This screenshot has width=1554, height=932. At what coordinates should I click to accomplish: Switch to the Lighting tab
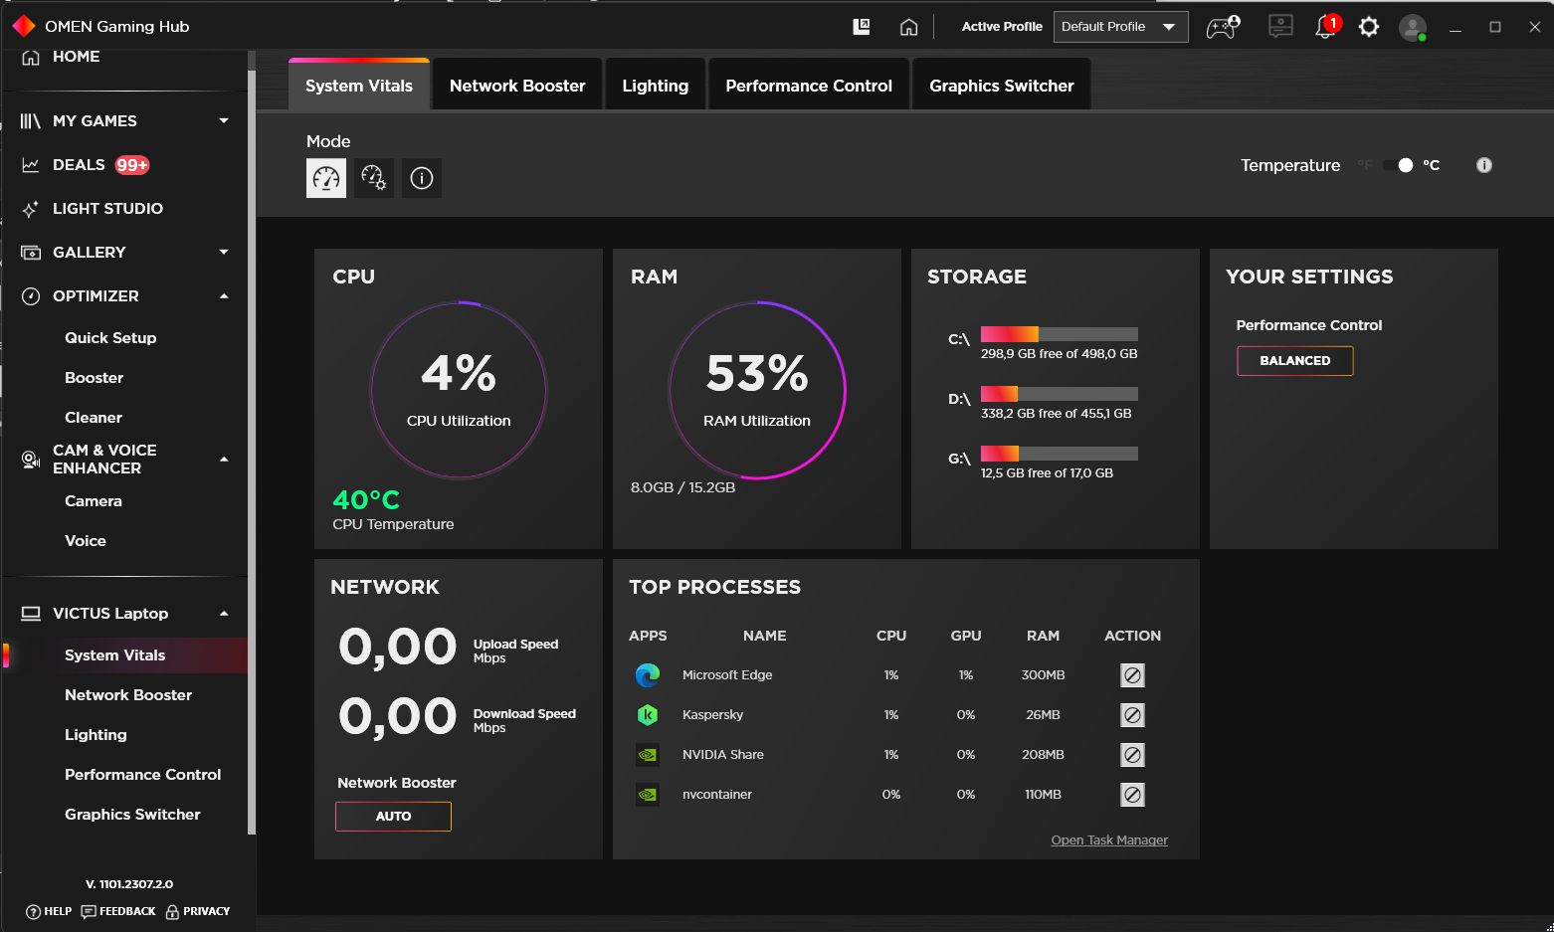(x=655, y=86)
